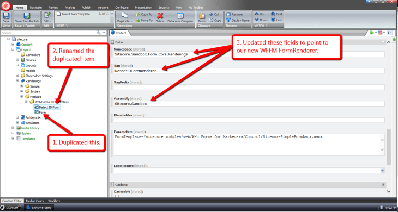Click the green navigate arrow icon
The height and width of the screenshot is (212, 398).
(x=372, y=33)
